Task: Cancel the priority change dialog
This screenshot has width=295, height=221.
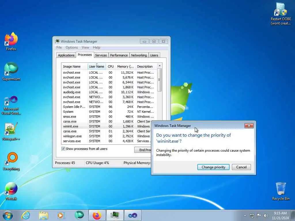Action: coord(241,167)
